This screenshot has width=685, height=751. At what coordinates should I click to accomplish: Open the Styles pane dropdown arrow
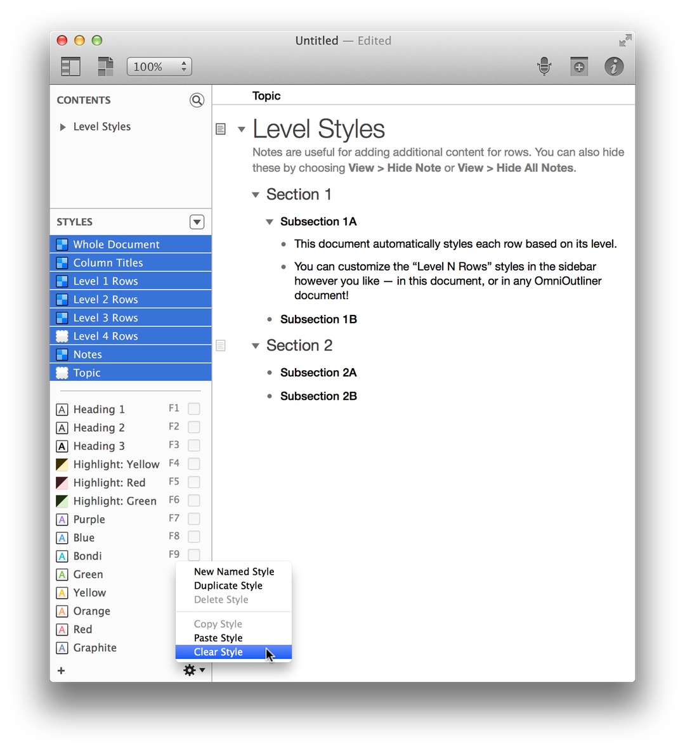pyautogui.click(x=197, y=222)
